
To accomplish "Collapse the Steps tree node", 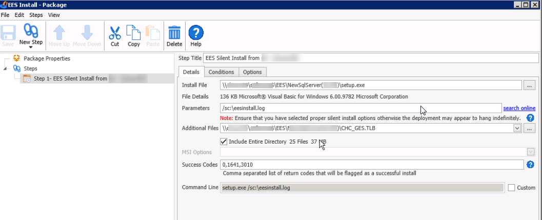I will (x=6, y=69).
